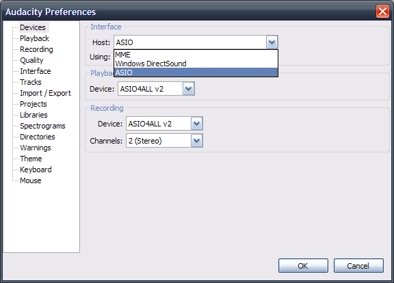Click the Cancel button
Viewport: 394px width, 283px height.
(358, 266)
